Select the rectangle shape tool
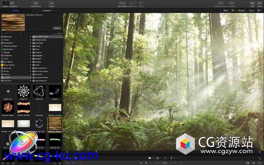The height and width of the screenshot is (165, 264). [x=150, y=158]
